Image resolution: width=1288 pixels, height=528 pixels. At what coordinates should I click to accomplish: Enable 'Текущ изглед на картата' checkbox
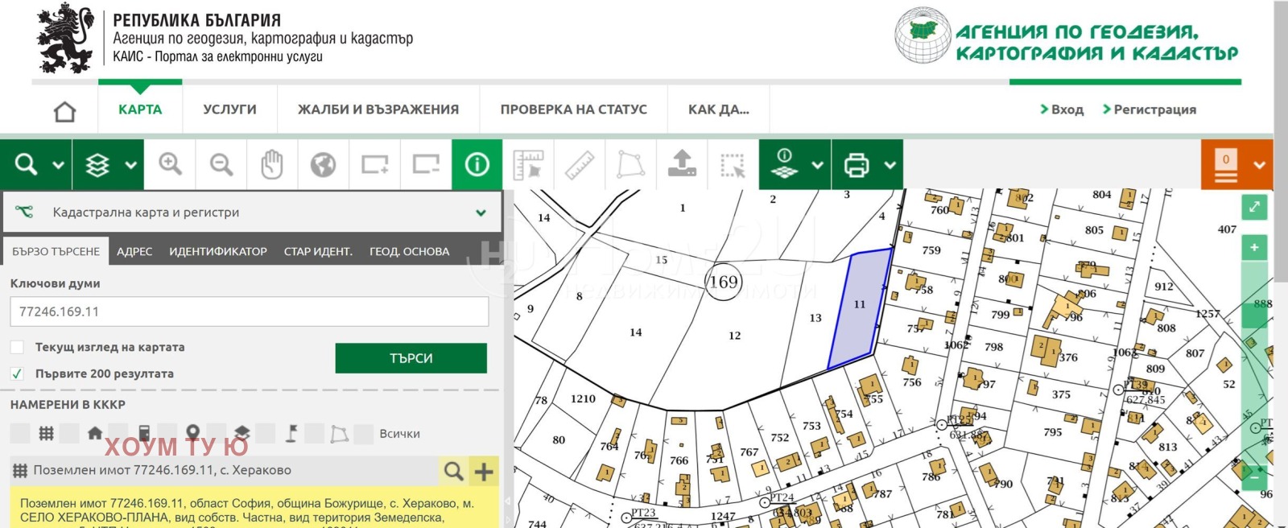tap(17, 347)
